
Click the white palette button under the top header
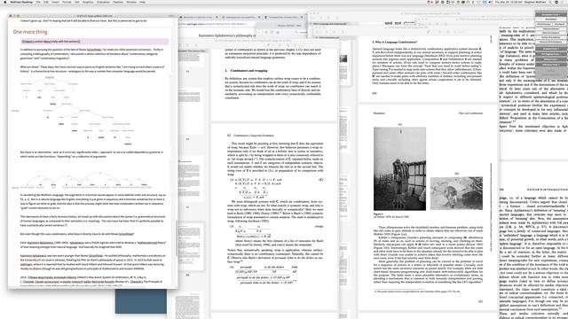(551, 19)
